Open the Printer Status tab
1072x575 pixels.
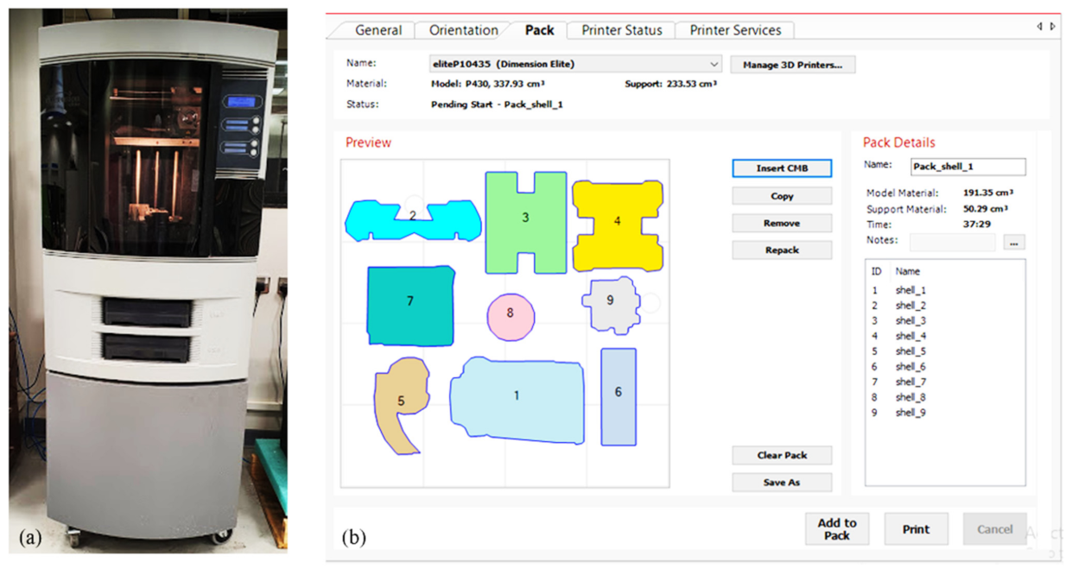(x=621, y=30)
